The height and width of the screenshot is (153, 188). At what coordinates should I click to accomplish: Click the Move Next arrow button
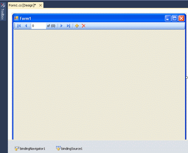pos(61,26)
